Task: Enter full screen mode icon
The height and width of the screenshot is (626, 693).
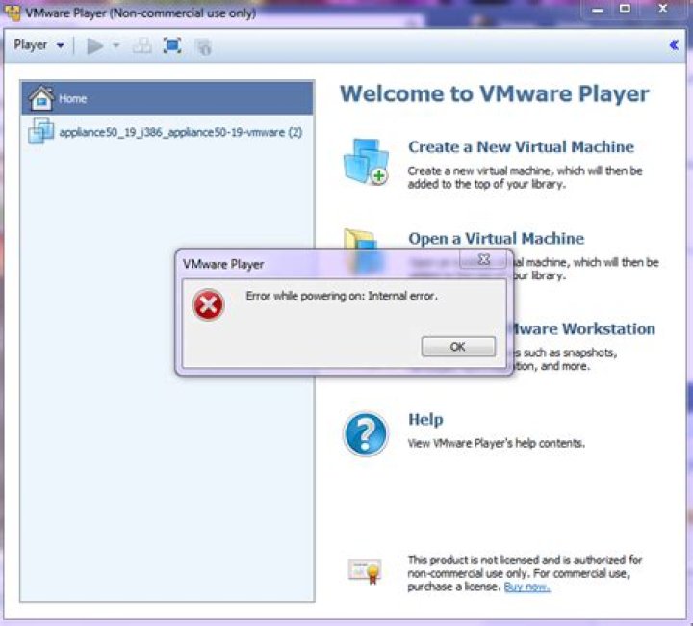Action: (172, 45)
